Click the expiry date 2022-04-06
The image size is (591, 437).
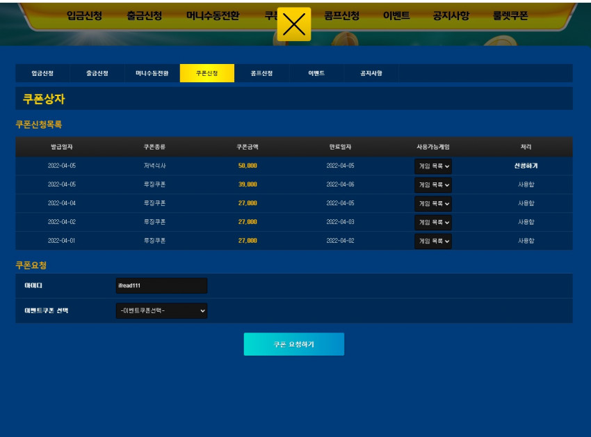pyautogui.click(x=341, y=184)
